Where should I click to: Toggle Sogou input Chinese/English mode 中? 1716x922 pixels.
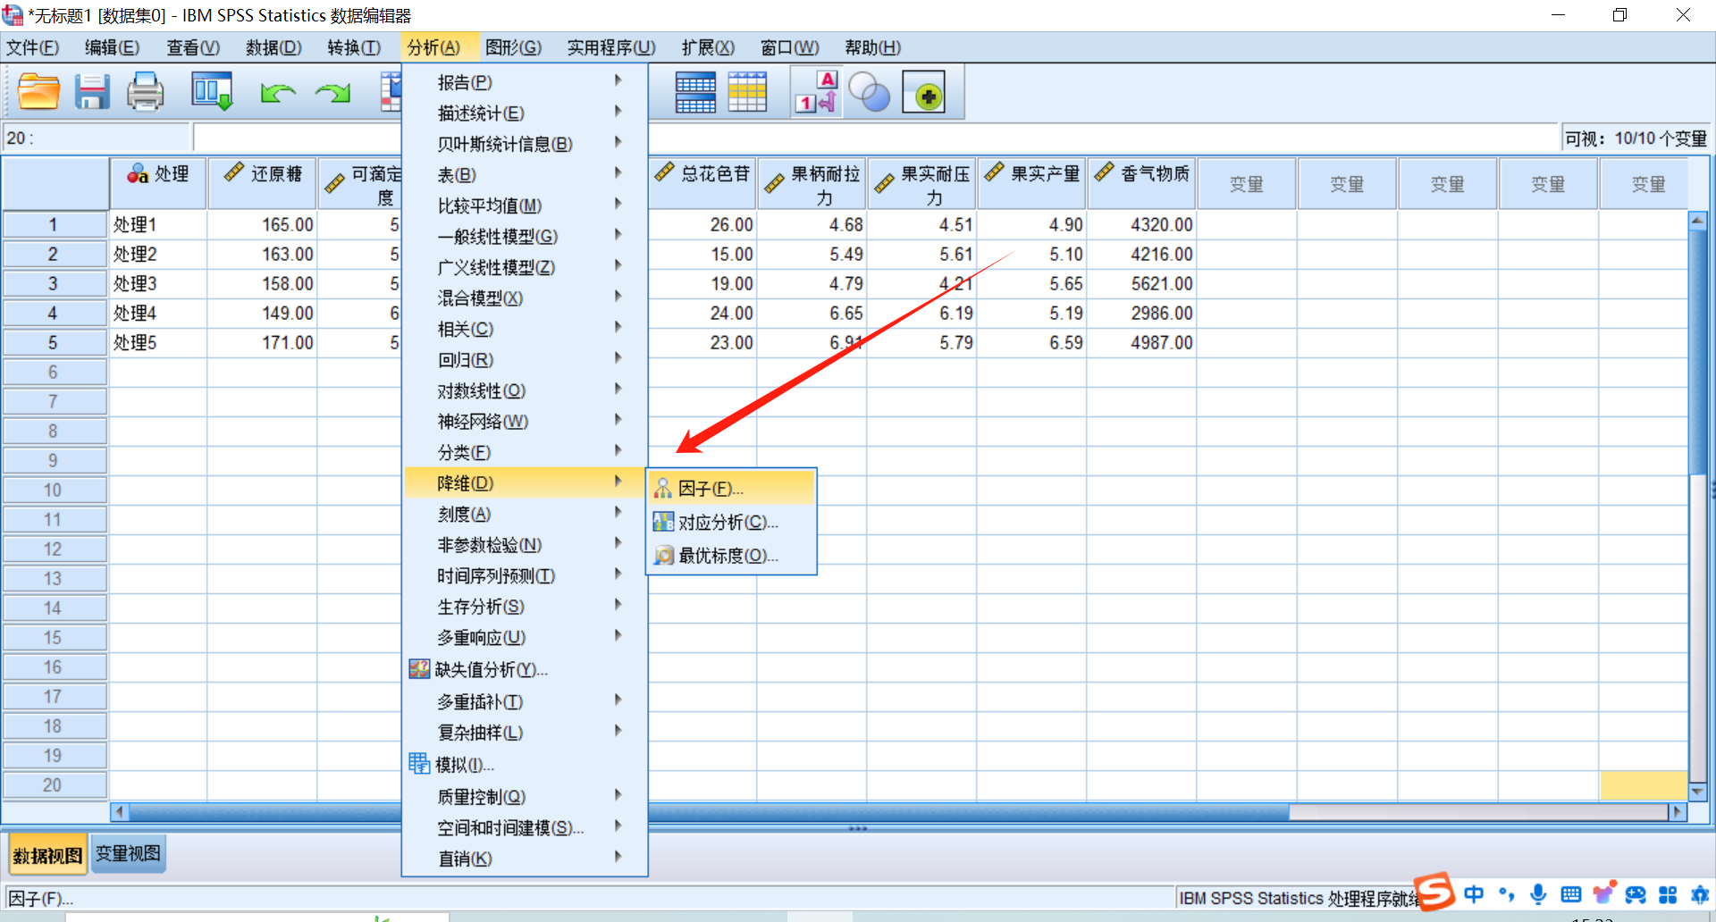[1474, 894]
